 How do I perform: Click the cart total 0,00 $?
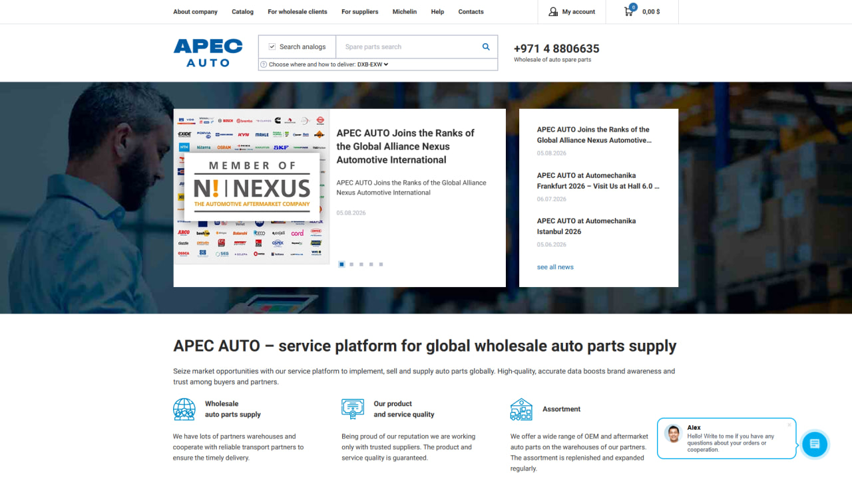[x=651, y=12]
